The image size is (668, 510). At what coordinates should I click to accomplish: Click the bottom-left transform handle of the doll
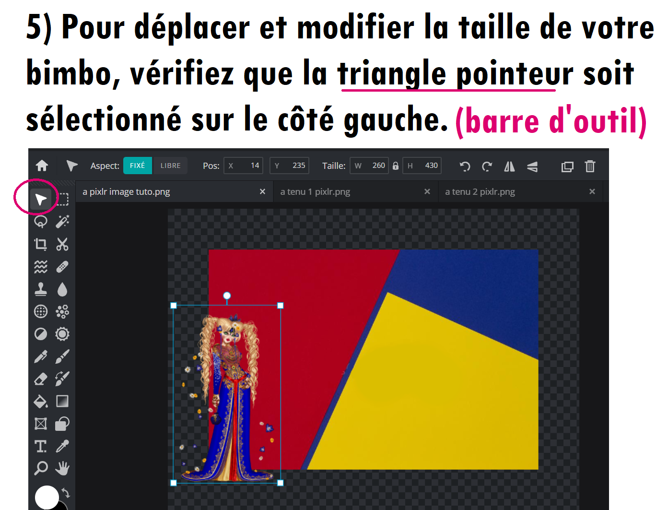174,483
